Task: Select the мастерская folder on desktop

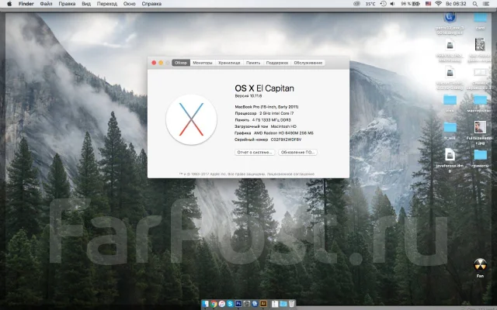Action: pyautogui.click(x=480, y=100)
